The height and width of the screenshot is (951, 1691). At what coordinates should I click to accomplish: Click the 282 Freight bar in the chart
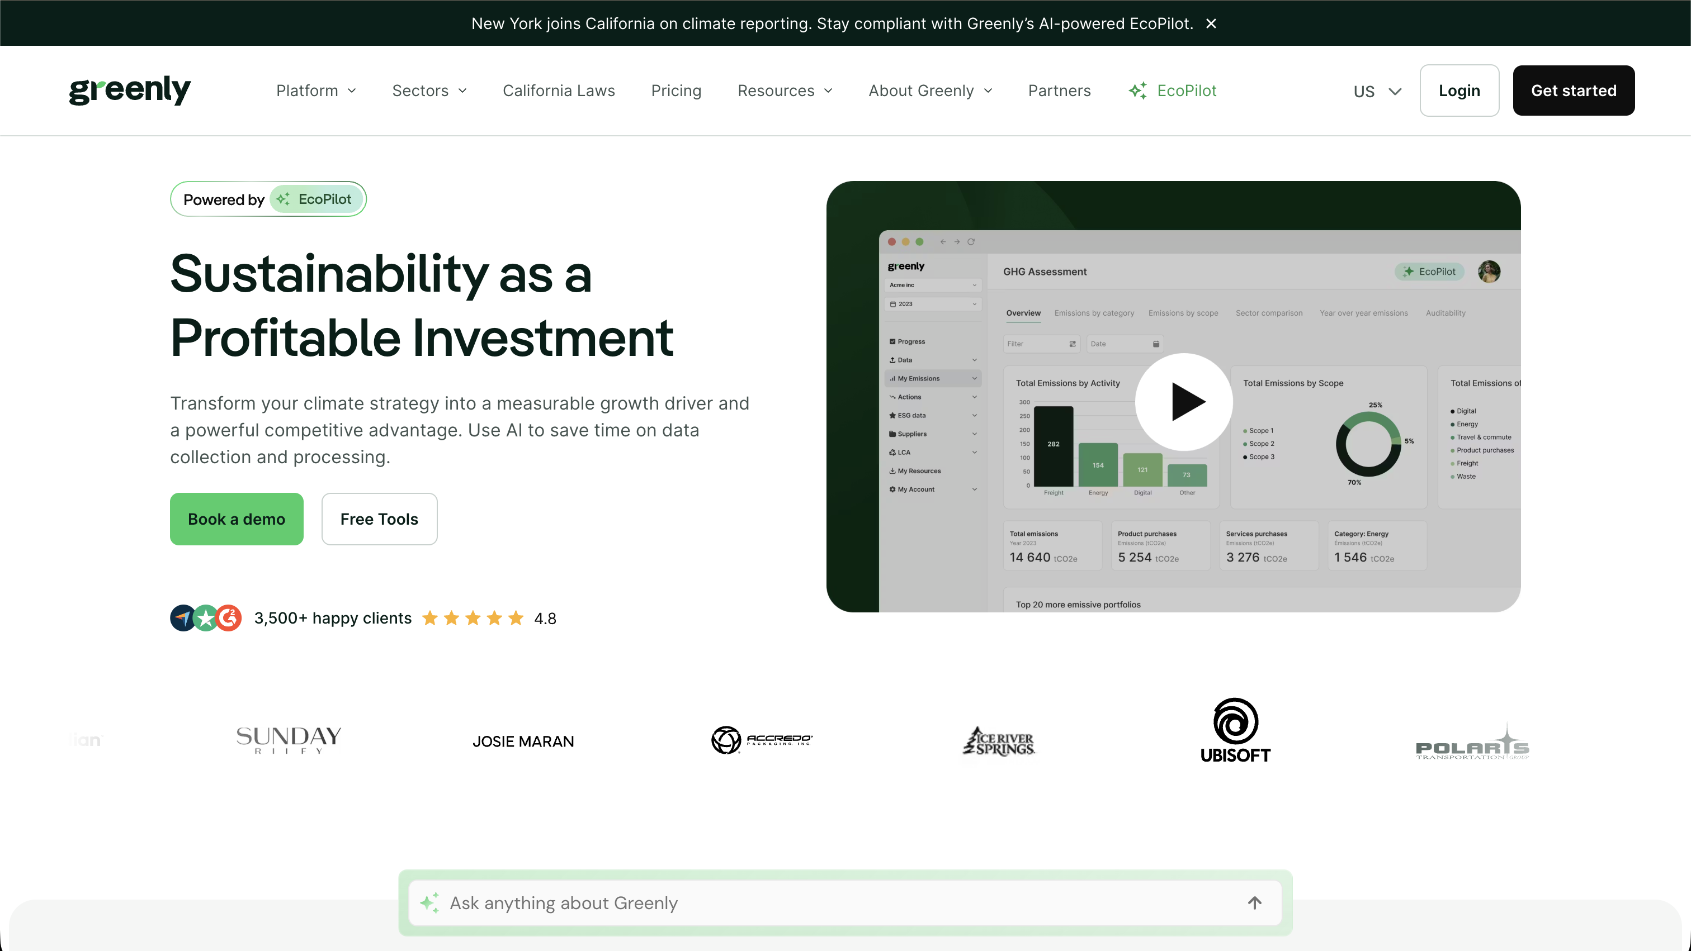(1053, 446)
